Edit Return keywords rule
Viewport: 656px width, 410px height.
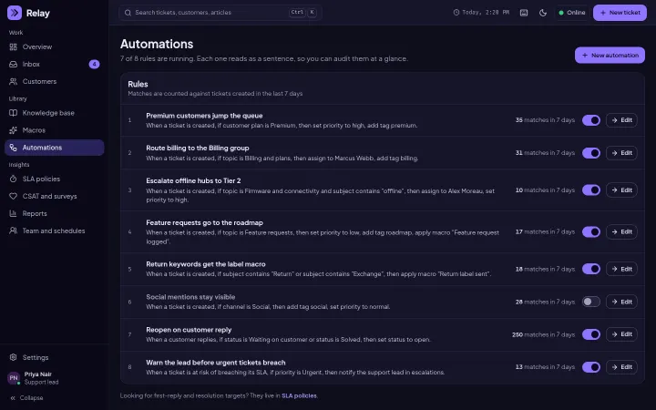pos(621,269)
